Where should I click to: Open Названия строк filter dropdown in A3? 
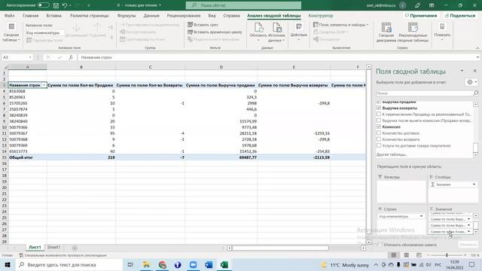tap(44, 85)
